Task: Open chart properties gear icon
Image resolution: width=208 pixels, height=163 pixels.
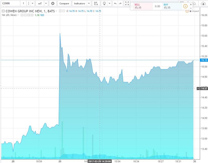Action: coord(53,4)
